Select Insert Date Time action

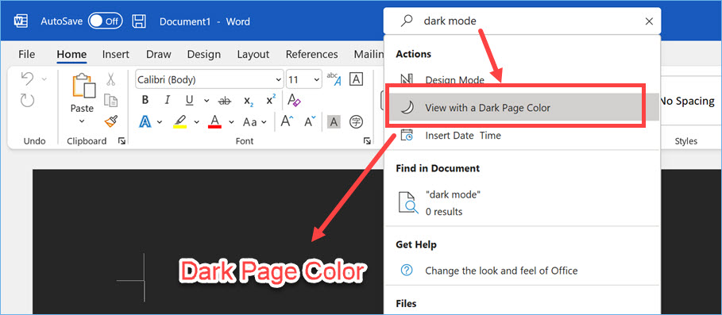click(463, 135)
